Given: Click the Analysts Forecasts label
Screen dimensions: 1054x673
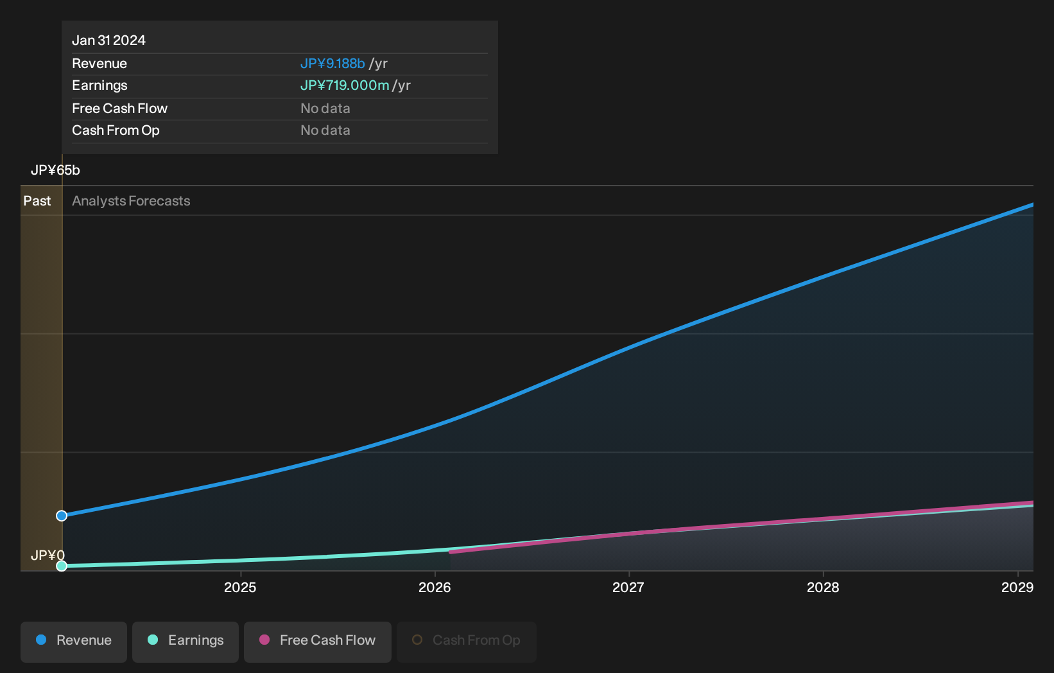Looking at the screenshot, I should click(131, 201).
